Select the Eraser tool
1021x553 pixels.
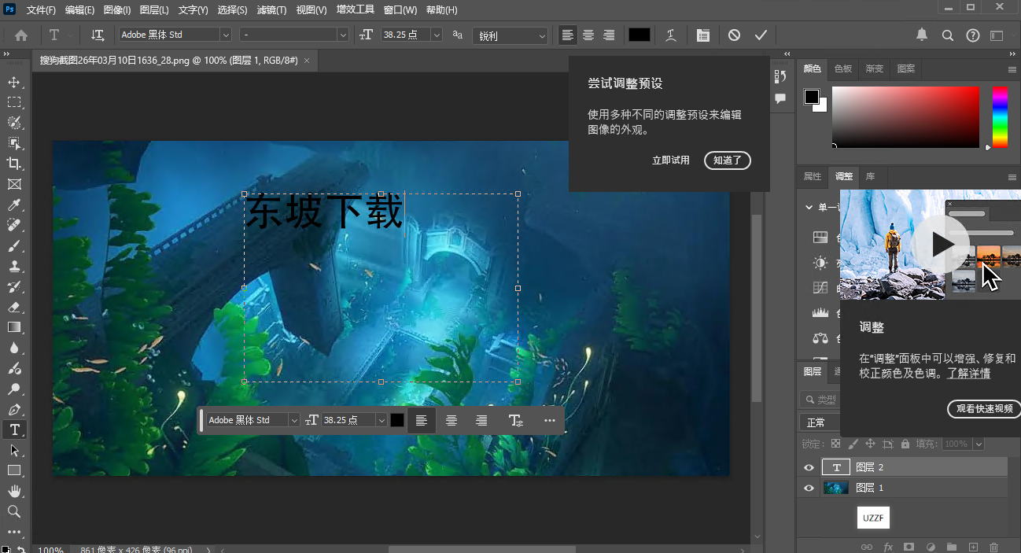[14, 307]
